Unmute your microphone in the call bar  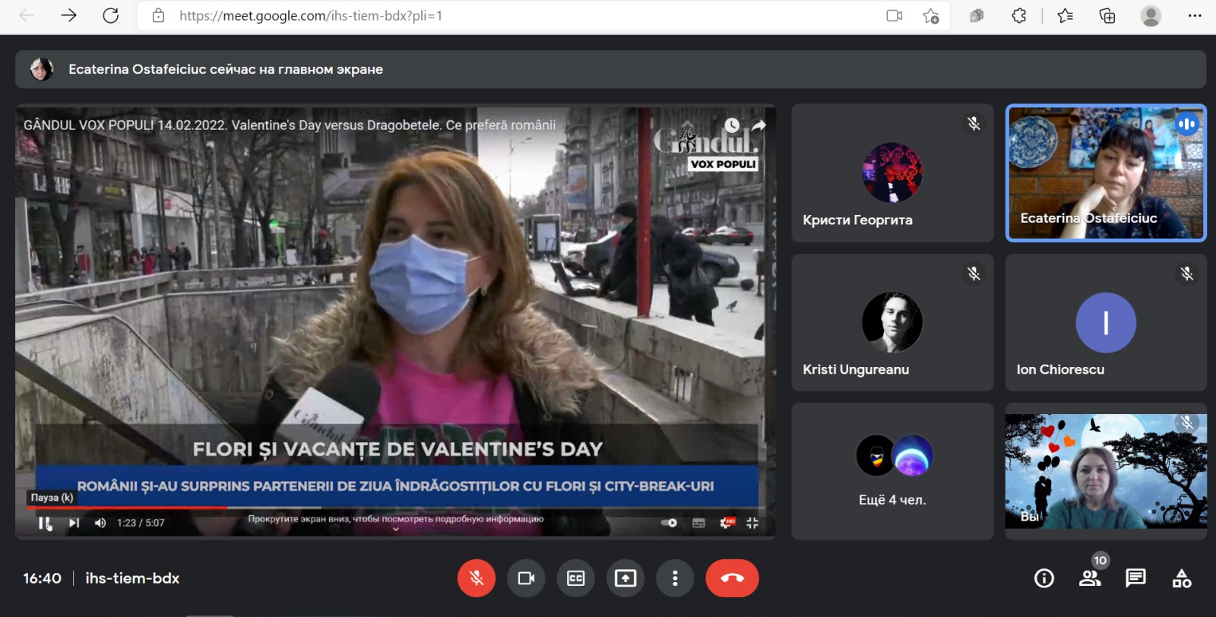[477, 578]
